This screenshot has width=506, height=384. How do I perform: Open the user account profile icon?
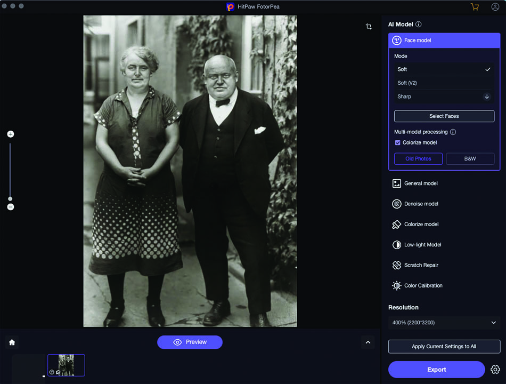(495, 7)
